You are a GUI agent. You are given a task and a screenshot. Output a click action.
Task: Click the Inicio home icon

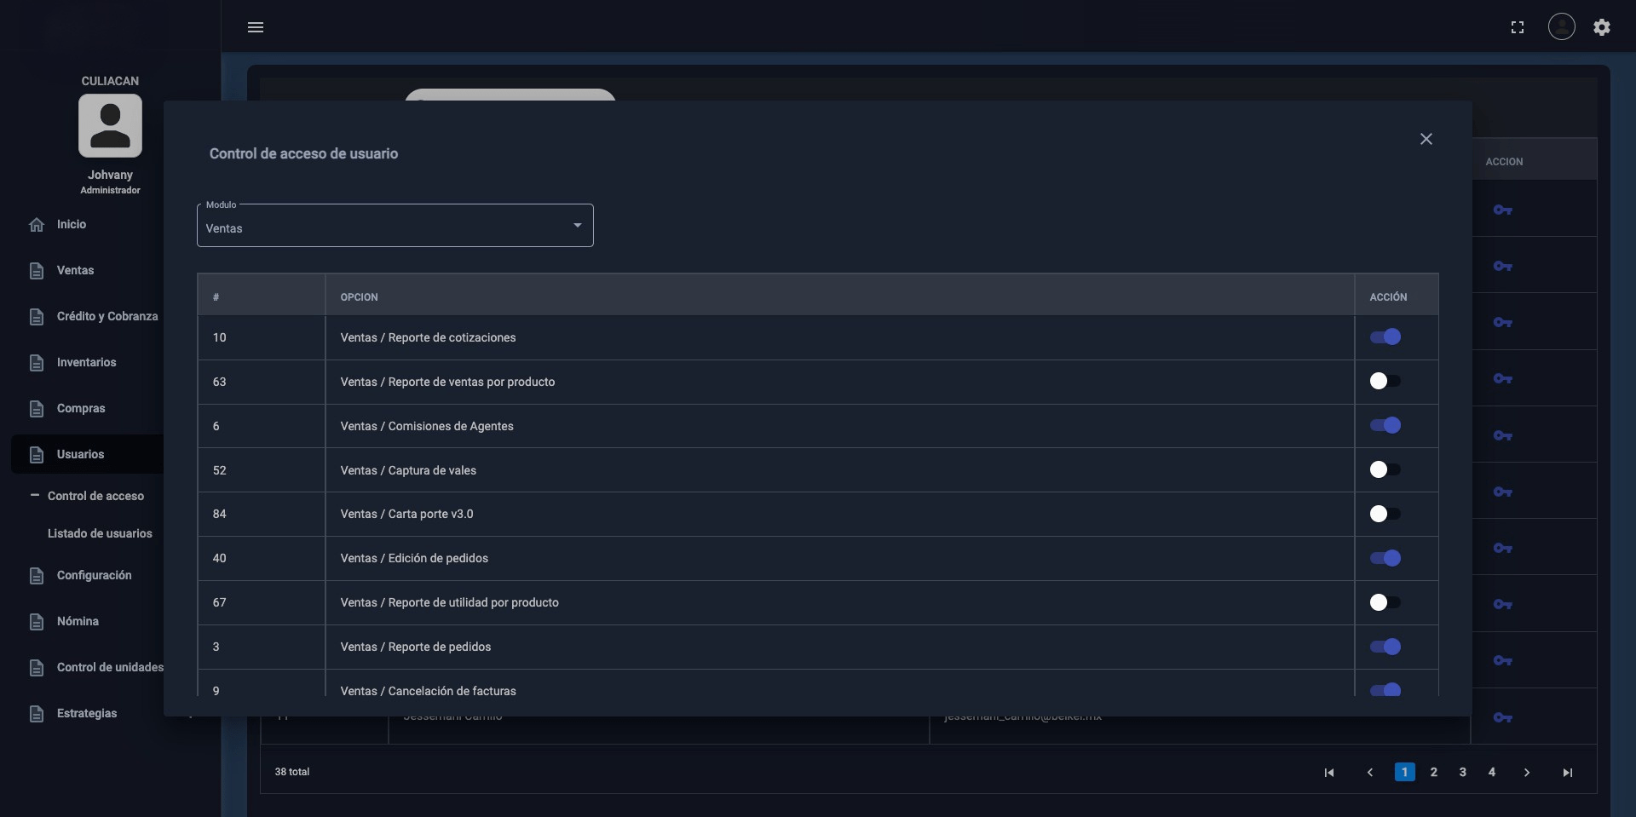(36, 225)
